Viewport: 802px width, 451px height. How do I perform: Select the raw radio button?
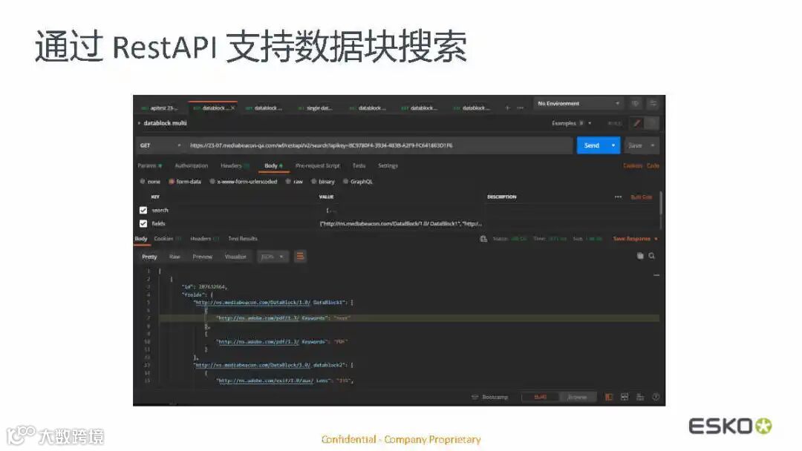[288, 181]
